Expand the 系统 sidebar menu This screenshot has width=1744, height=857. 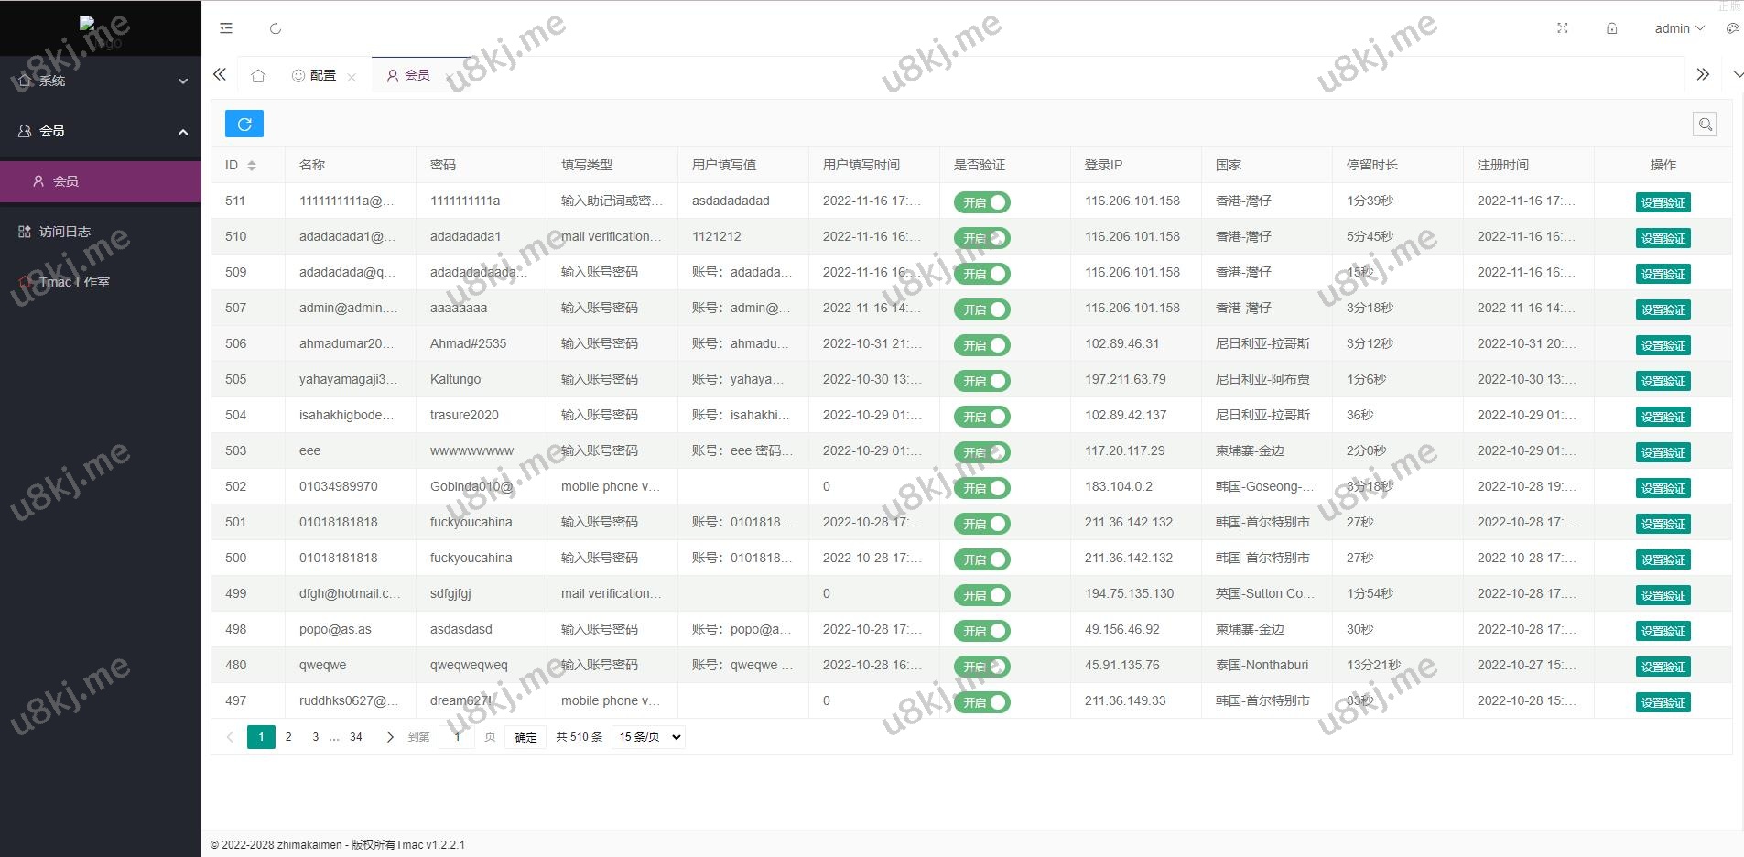(x=101, y=81)
